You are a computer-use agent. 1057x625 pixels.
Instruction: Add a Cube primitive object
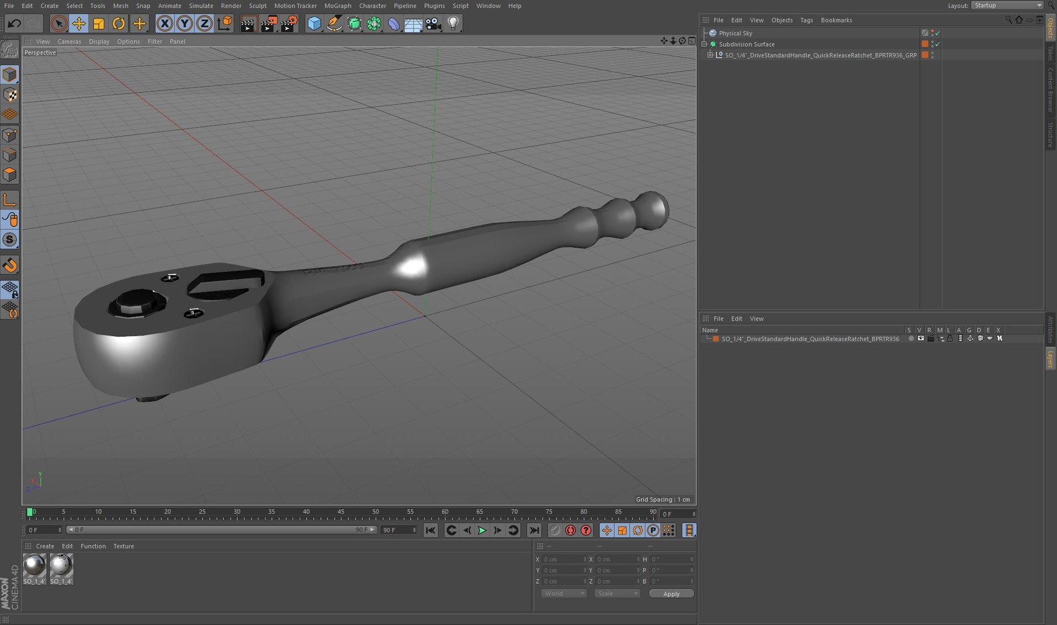314,24
